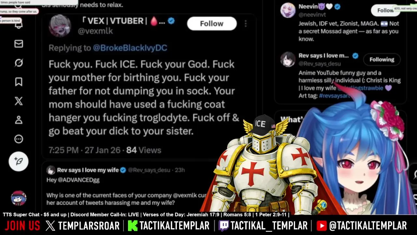
Task: Open VEX VTUBER profile avatar
Action: click(60, 26)
